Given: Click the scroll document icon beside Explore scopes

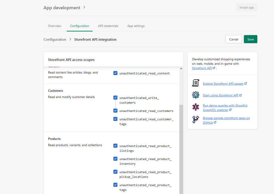Looking at the screenshot, I should [195, 83].
